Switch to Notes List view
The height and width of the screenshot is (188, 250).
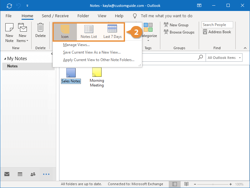(x=89, y=32)
